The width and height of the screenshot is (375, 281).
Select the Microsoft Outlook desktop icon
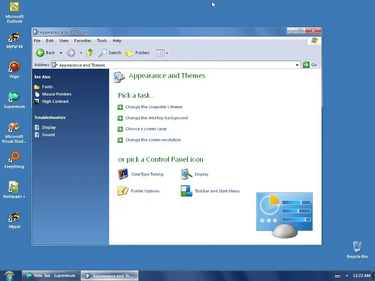tap(14, 13)
